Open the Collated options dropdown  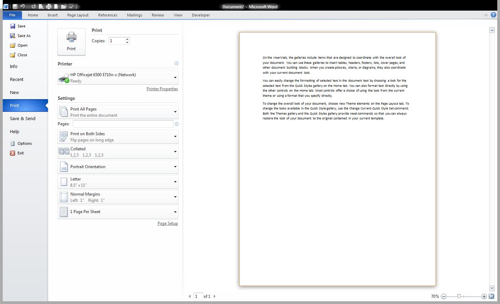175,152
